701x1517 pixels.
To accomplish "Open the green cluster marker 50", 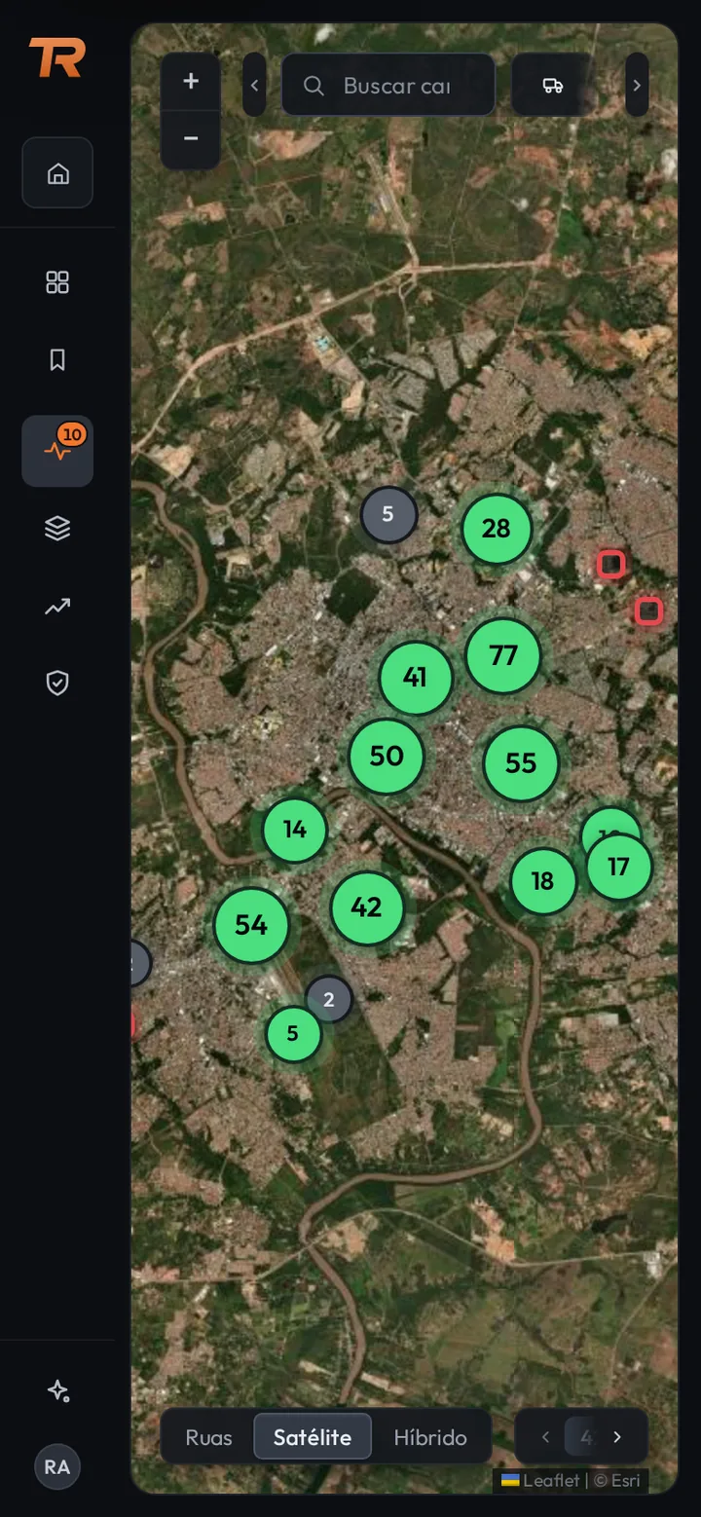I will pos(387,757).
